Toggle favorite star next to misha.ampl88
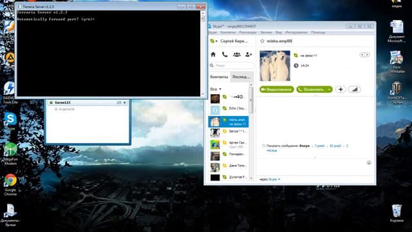412x232 pixels. pos(262,41)
